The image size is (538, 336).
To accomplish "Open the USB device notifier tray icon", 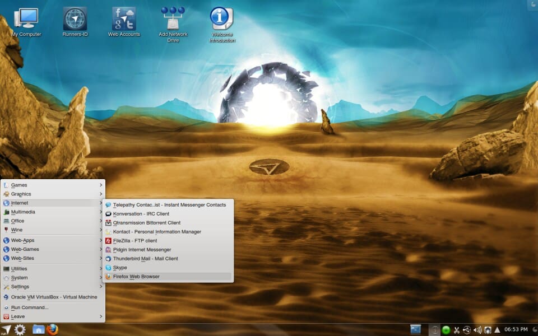I will click(467, 330).
